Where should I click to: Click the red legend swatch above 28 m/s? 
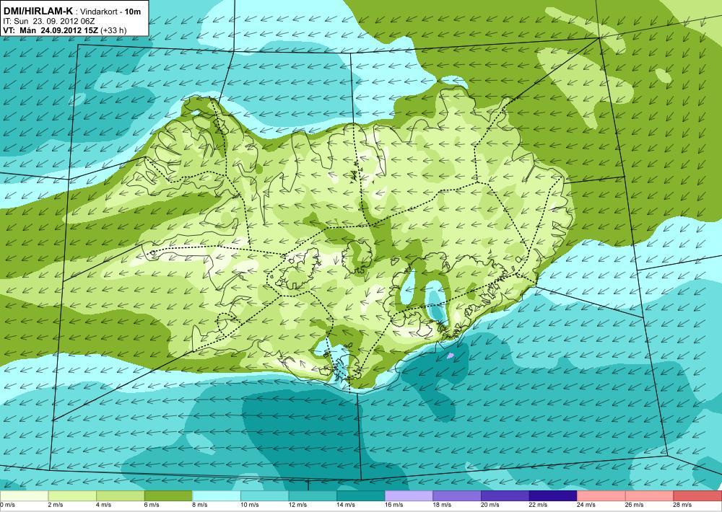click(x=697, y=496)
